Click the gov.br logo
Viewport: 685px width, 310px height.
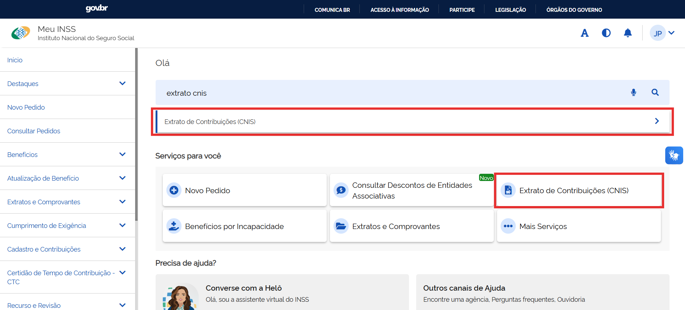[x=97, y=8]
